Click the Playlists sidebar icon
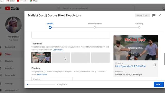 coord(1,61)
